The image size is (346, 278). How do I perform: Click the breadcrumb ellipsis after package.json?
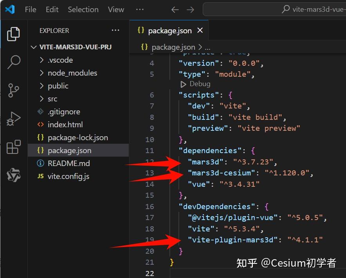[206, 47]
